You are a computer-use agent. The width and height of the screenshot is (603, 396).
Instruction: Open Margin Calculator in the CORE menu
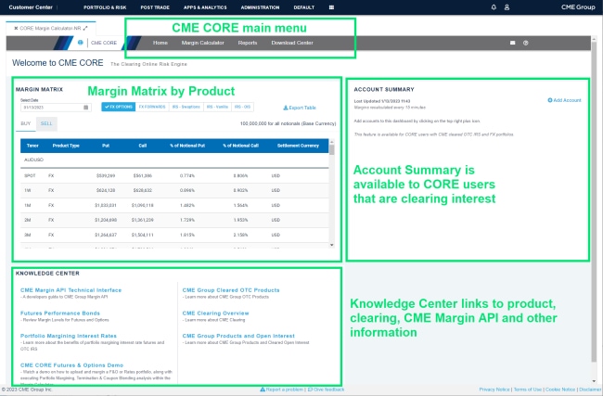click(x=203, y=43)
